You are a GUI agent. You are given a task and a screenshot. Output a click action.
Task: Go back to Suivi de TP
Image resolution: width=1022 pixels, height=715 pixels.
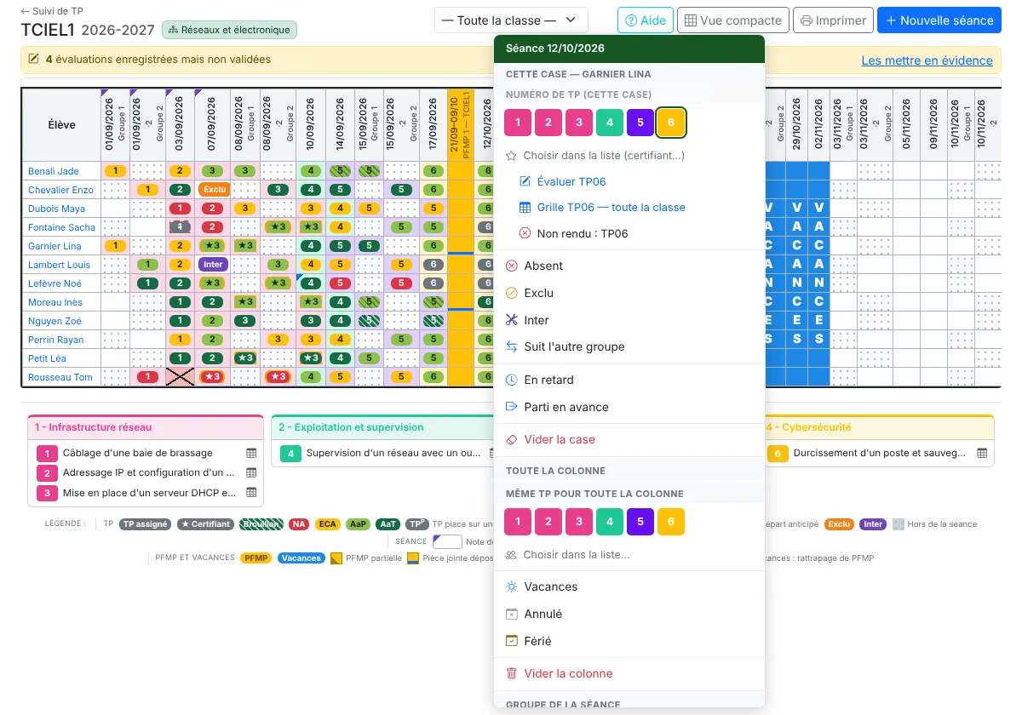pos(52,11)
